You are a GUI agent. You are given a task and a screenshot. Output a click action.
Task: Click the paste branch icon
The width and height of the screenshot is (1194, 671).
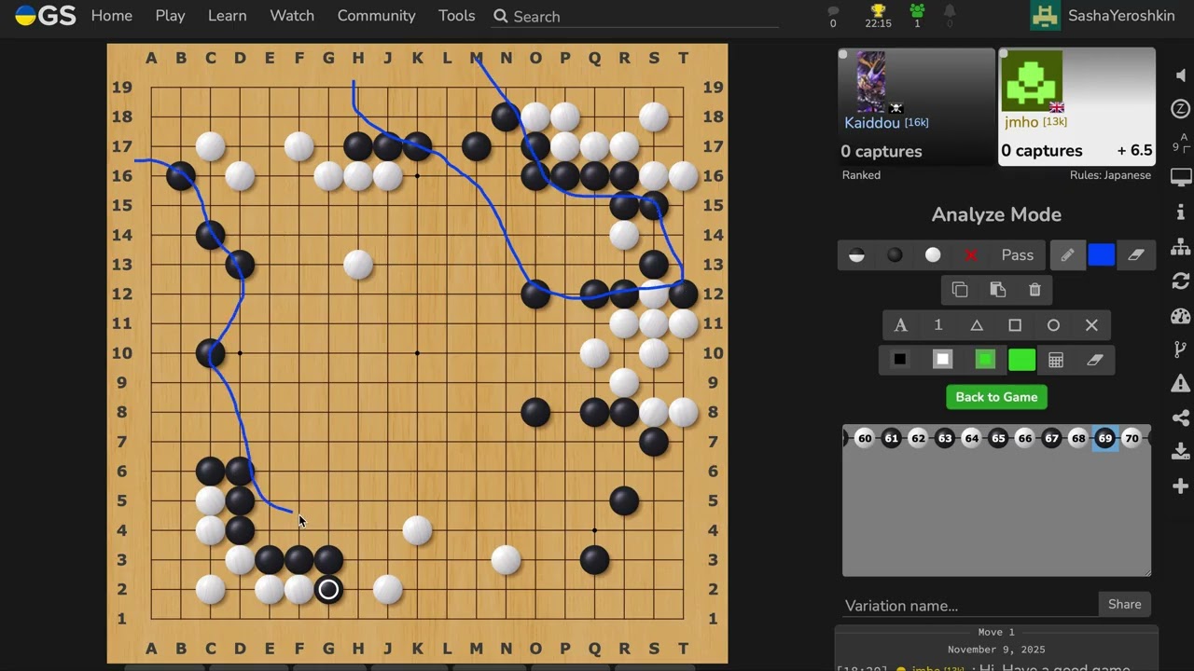coord(997,290)
